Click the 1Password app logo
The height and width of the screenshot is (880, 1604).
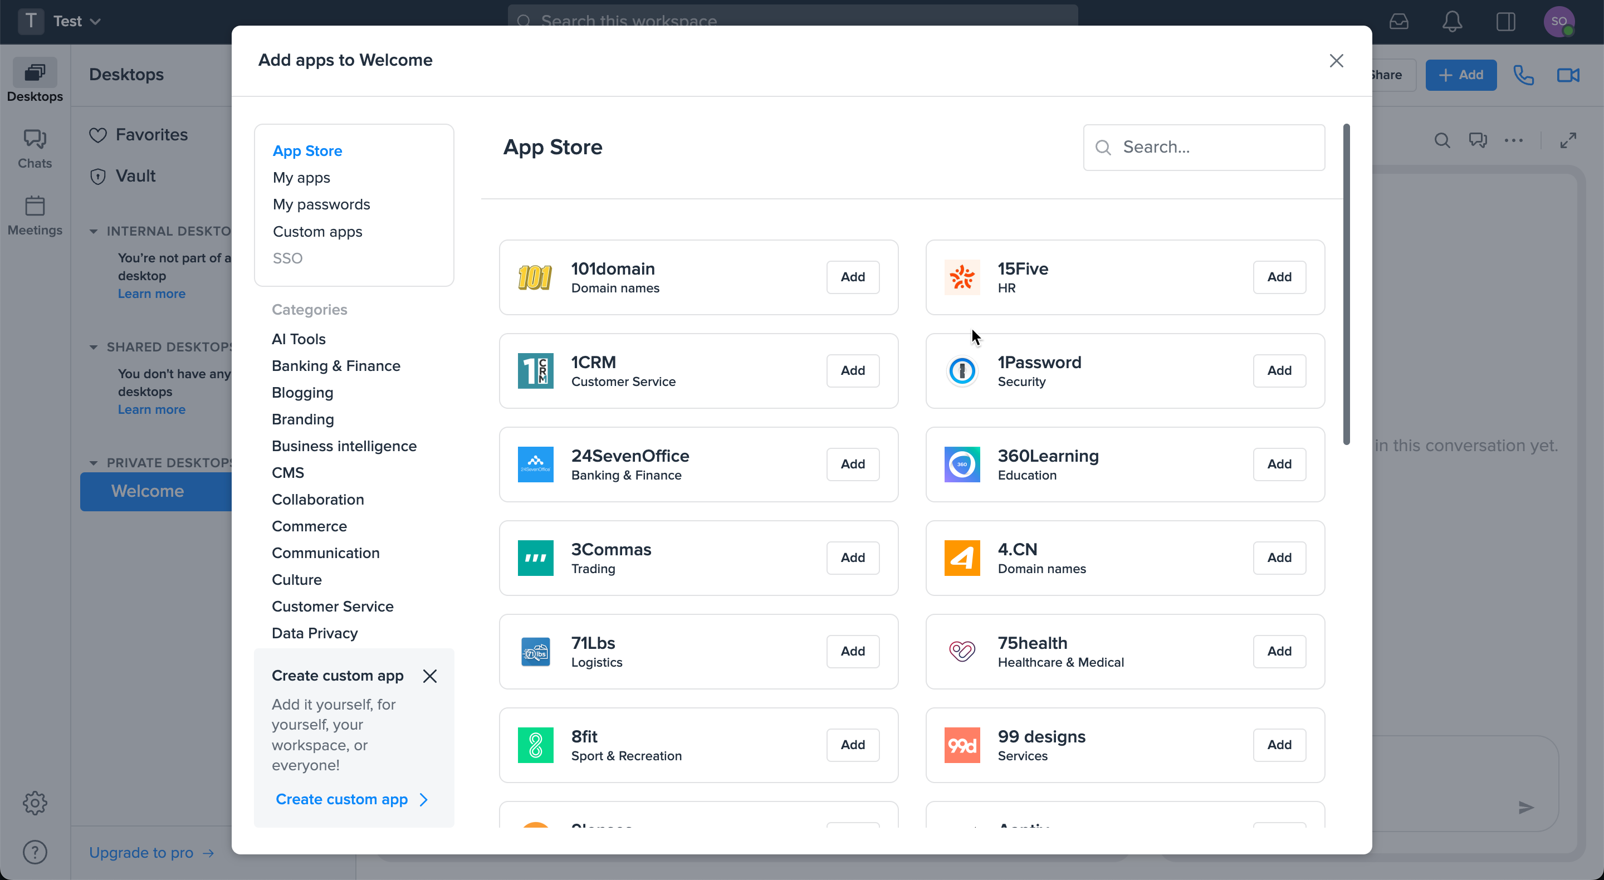(x=962, y=370)
